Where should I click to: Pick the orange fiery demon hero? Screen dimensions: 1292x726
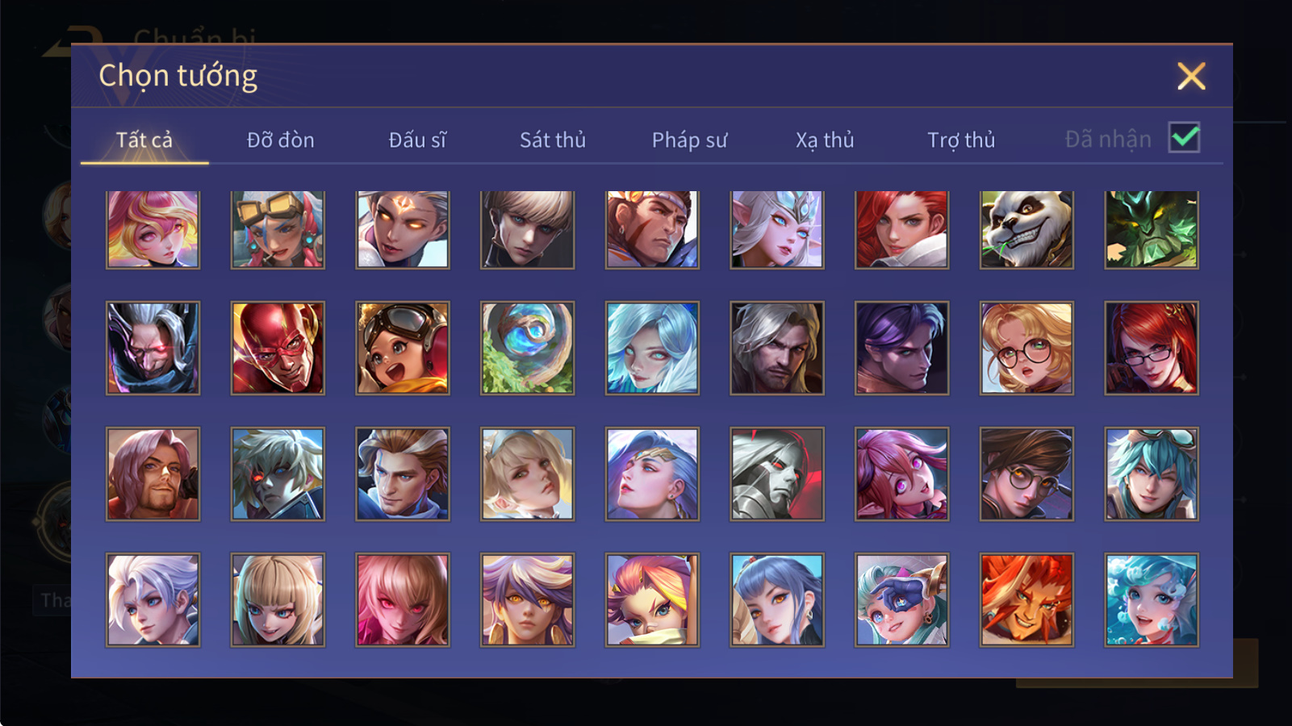pyautogui.click(x=1026, y=599)
